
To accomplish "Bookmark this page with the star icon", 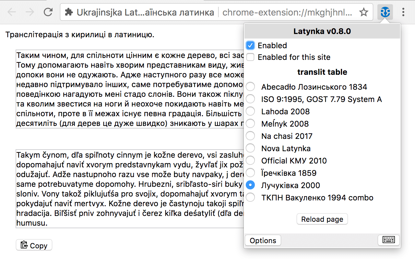I will [x=364, y=12].
